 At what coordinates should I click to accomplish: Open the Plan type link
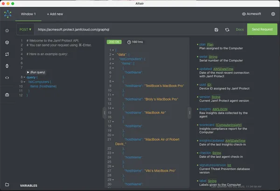coord(210,44)
